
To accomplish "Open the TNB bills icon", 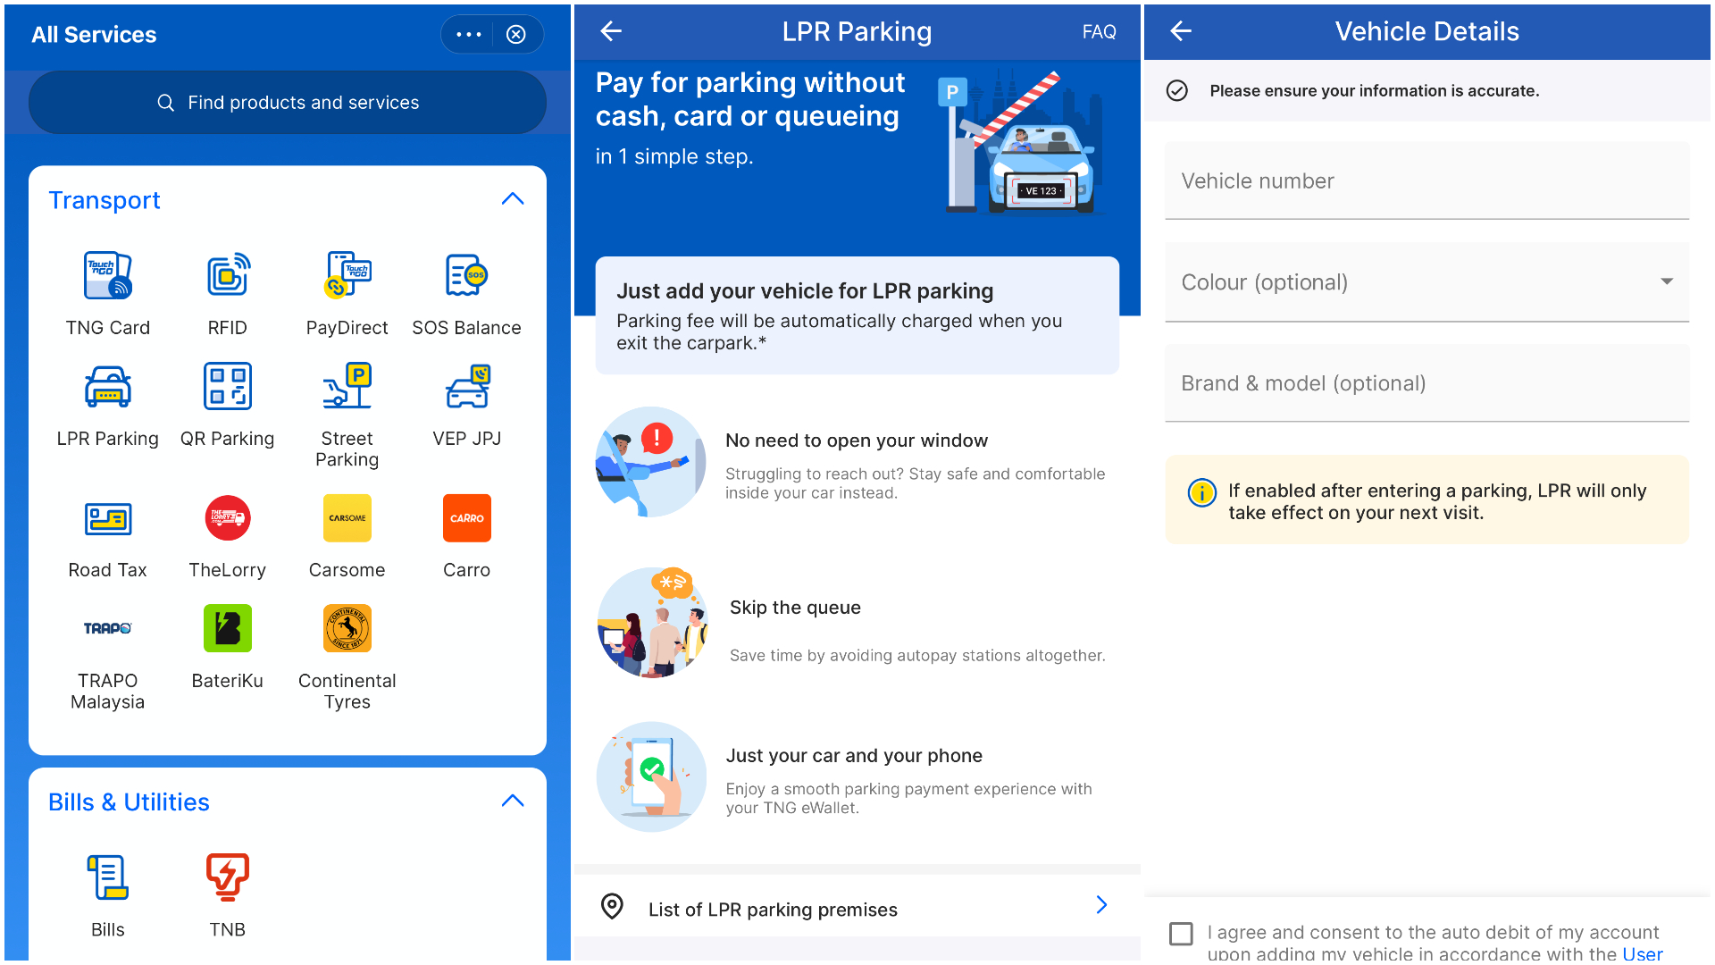I will pos(227,877).
